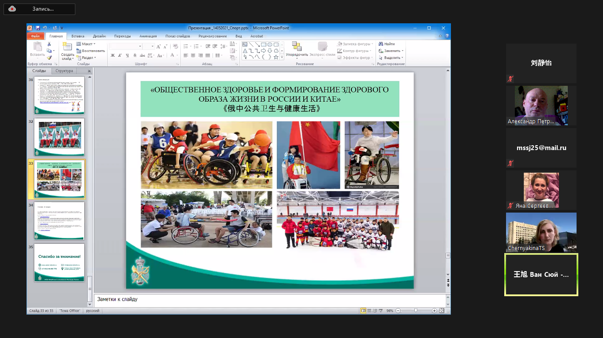Image resolution: width=603 pixels, height=338 pixels.
Task: Click the PowerPoint Help question mark icon
Action: 447,36
